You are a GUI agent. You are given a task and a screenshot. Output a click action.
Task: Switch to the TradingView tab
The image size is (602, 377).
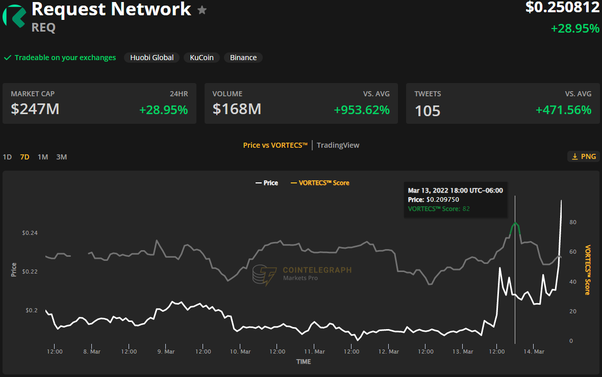point(338,145)
